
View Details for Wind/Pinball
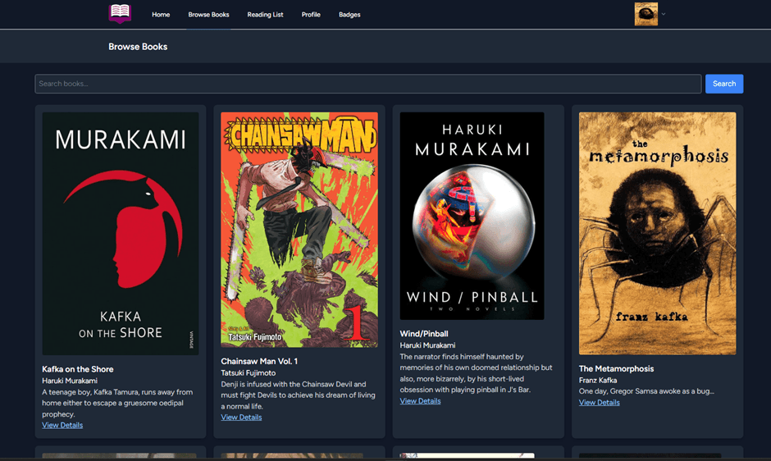(x=421, y=401)
